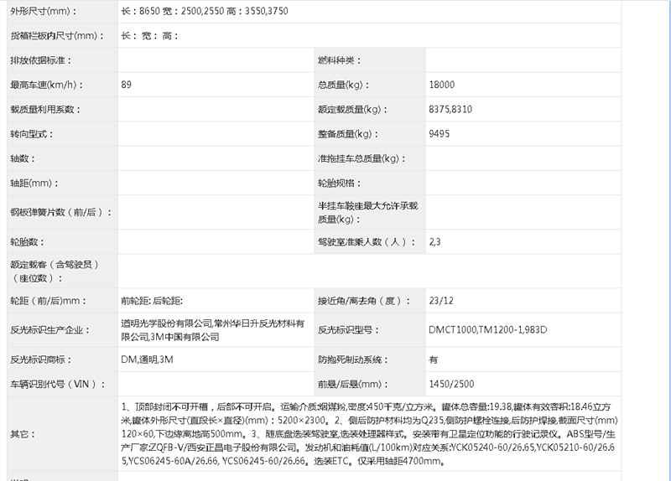Screen dimensions: 671x481
Task: Select the 防抱死制动系统 value 有
Action: point(434,359)
